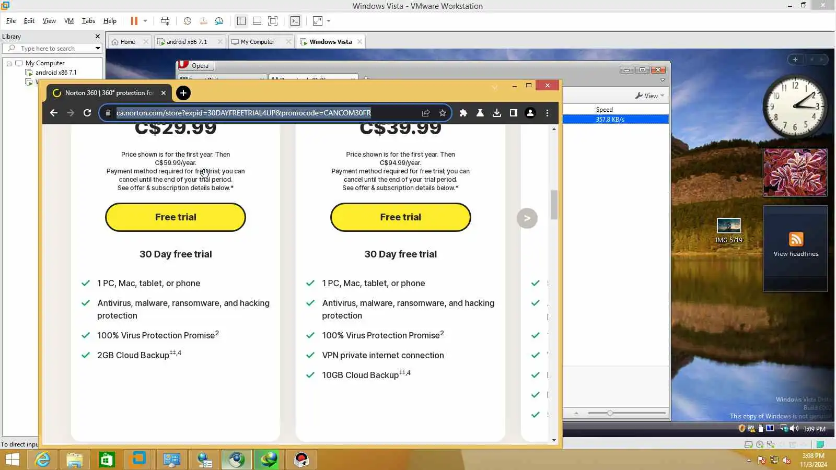This screenshot has height=470, width=836.
Task: Click the Opera menu button
Action: tap(195, 65)
